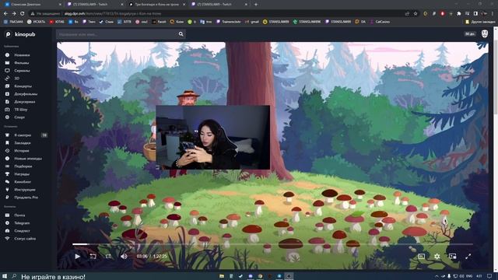Image resolution: width=498 pixels, height=280 pixels.
Task: Click the Спидтест sidebar icon
Action: (x=7, y=231)
